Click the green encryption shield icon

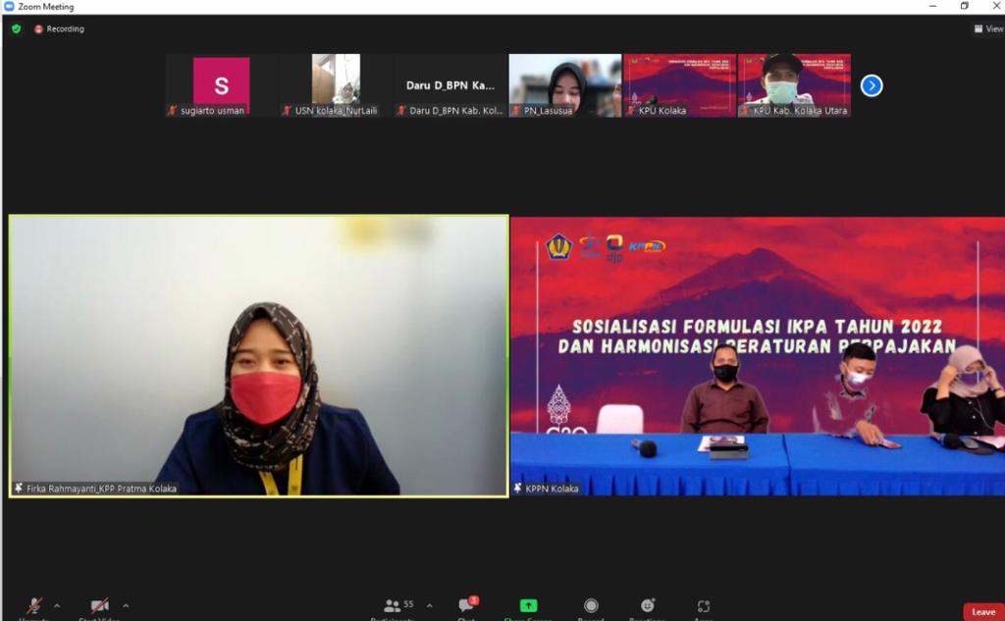point(16,29)
